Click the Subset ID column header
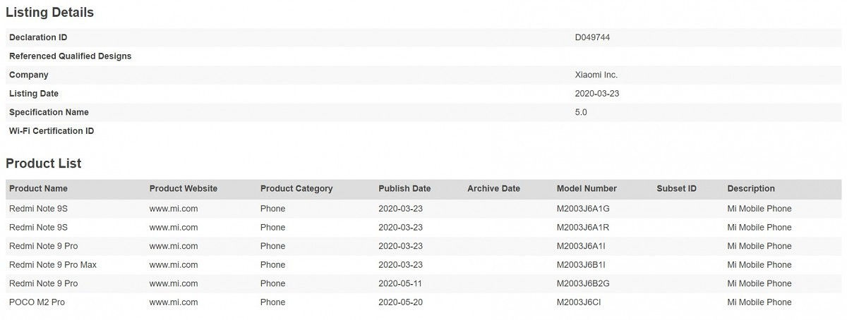Viewport: 847px width, 320px height. [676, 189]
